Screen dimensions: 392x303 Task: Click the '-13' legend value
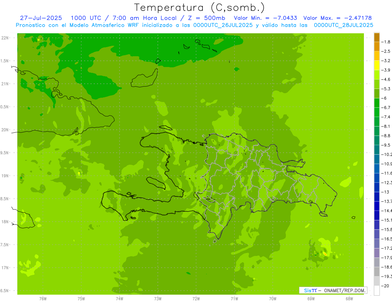[x=385, y=192]
